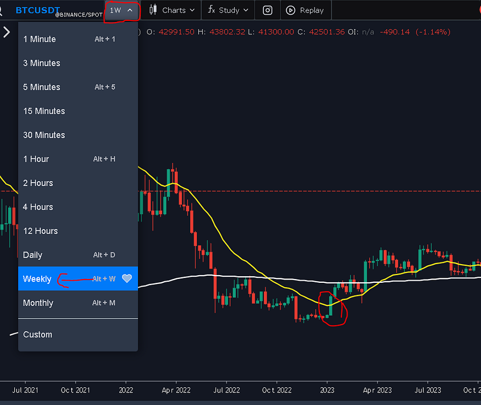This screenshot has width=481, height=405.
Task: Open the Charts type dropdown
Action: point(172,10)
